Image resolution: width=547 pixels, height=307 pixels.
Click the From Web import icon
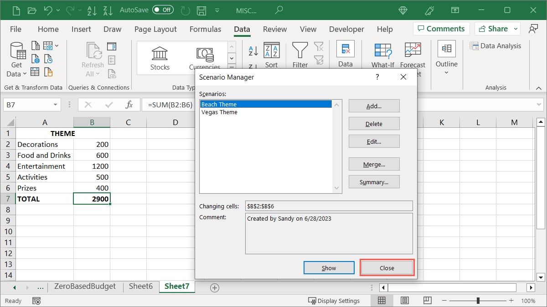(x=36, y=58)
